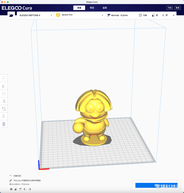Click the blue slice button

[x=156, y=185]
